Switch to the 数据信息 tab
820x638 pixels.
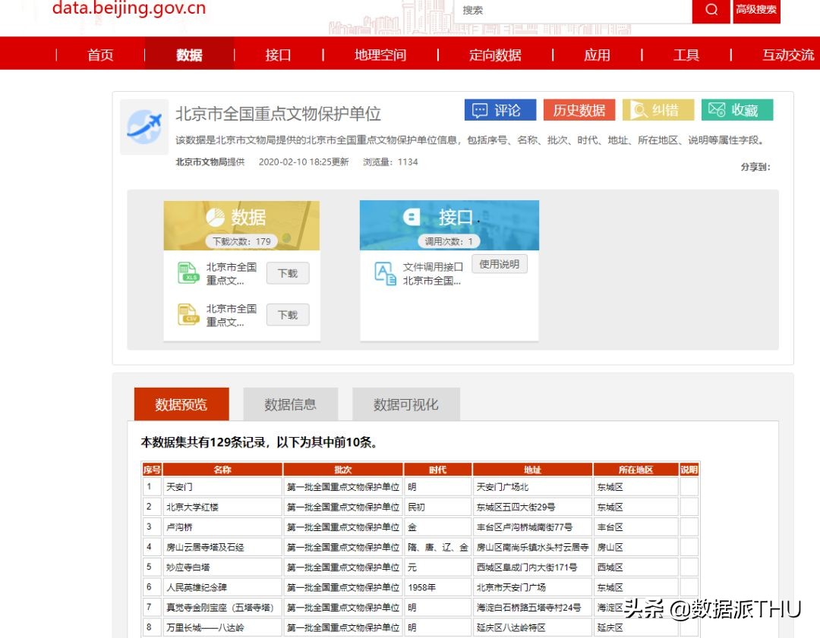point(289,404)
